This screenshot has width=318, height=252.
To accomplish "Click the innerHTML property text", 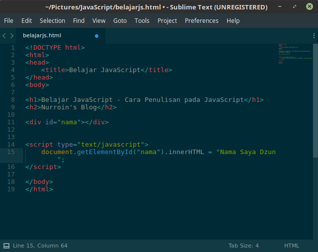I will (x=186, y=152).
